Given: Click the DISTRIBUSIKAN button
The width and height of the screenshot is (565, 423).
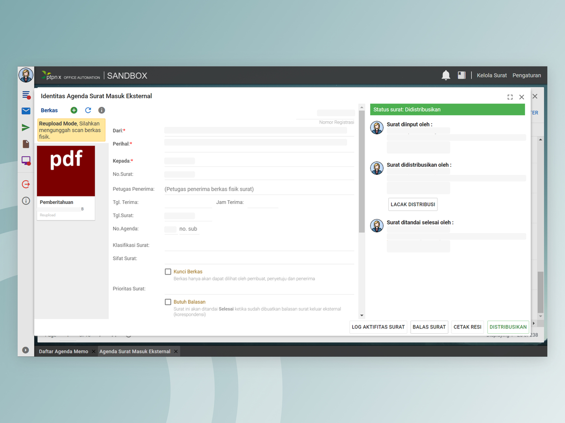Looking at the screenshot, I should coord(508,327).
